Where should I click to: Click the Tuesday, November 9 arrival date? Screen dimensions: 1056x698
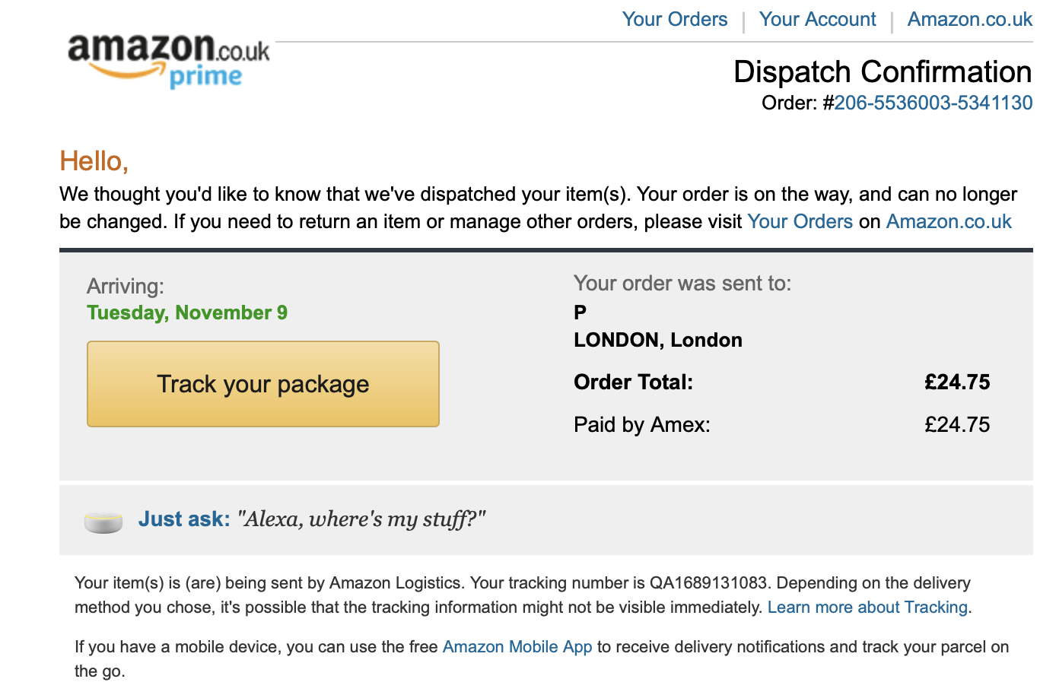point(187,313)
